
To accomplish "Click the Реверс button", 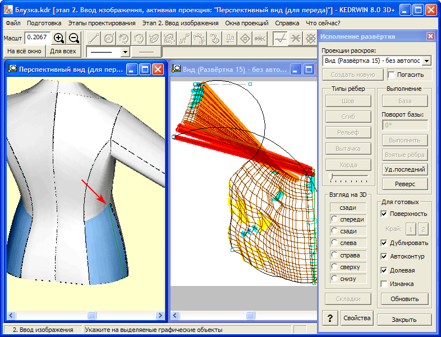I will pyautogui.click(x=405, y=184).
